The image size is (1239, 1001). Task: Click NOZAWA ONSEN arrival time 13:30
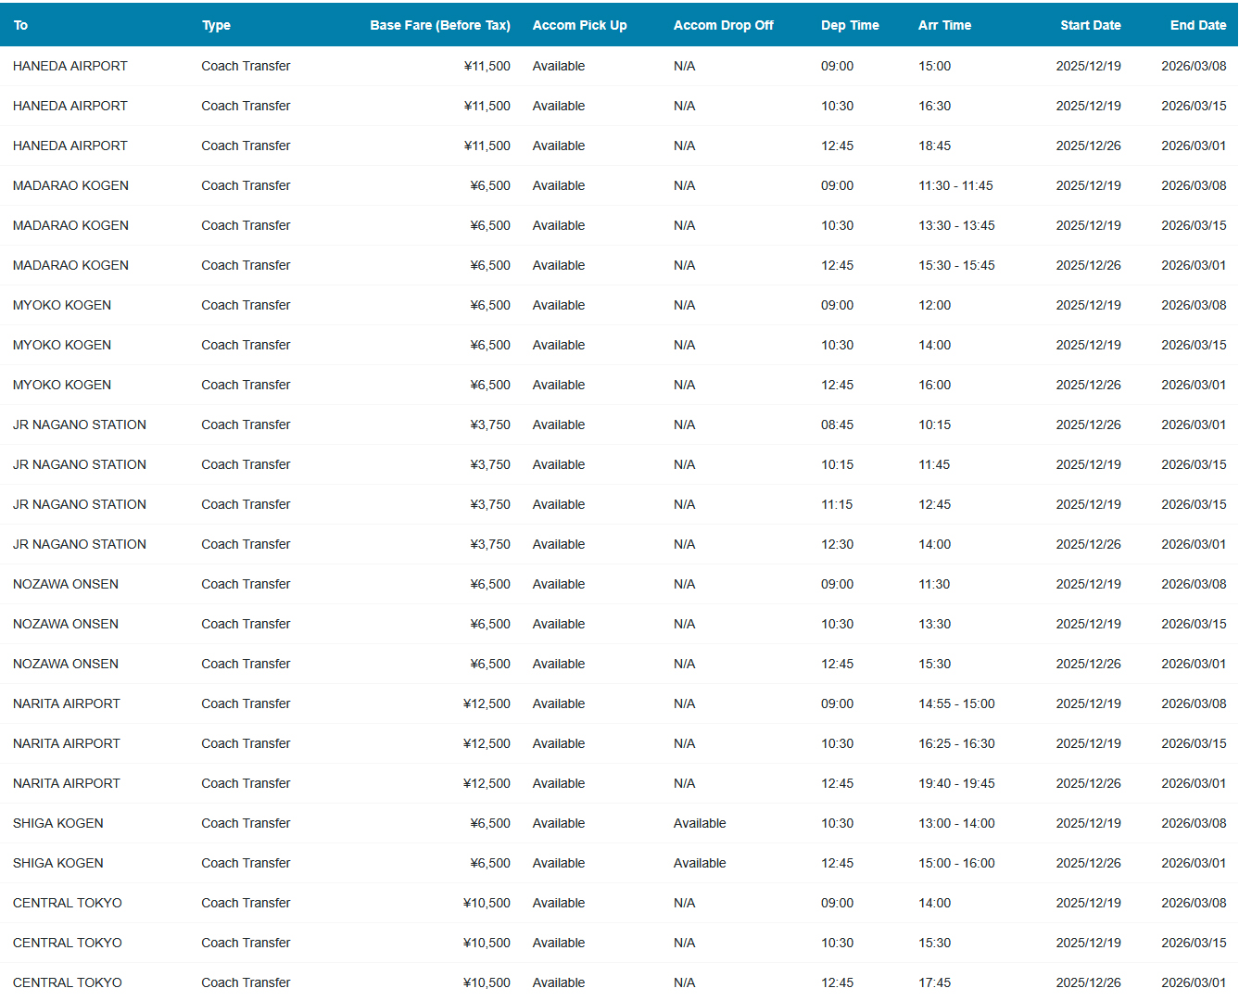934,624
